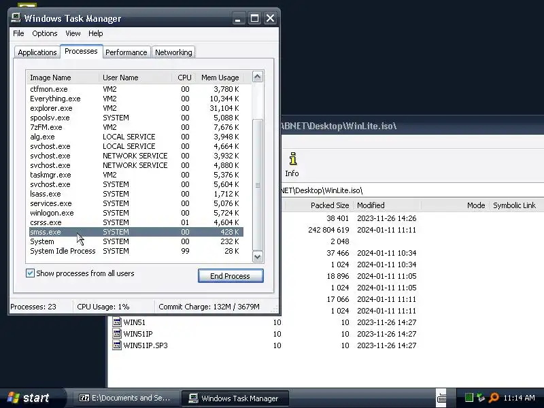Select the 7zFM.exe process row
This screenshot has width=544, height=408.
136,127
